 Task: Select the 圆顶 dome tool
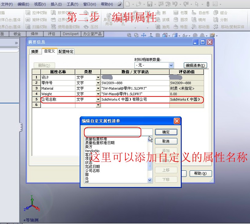[x=180, y=20]
